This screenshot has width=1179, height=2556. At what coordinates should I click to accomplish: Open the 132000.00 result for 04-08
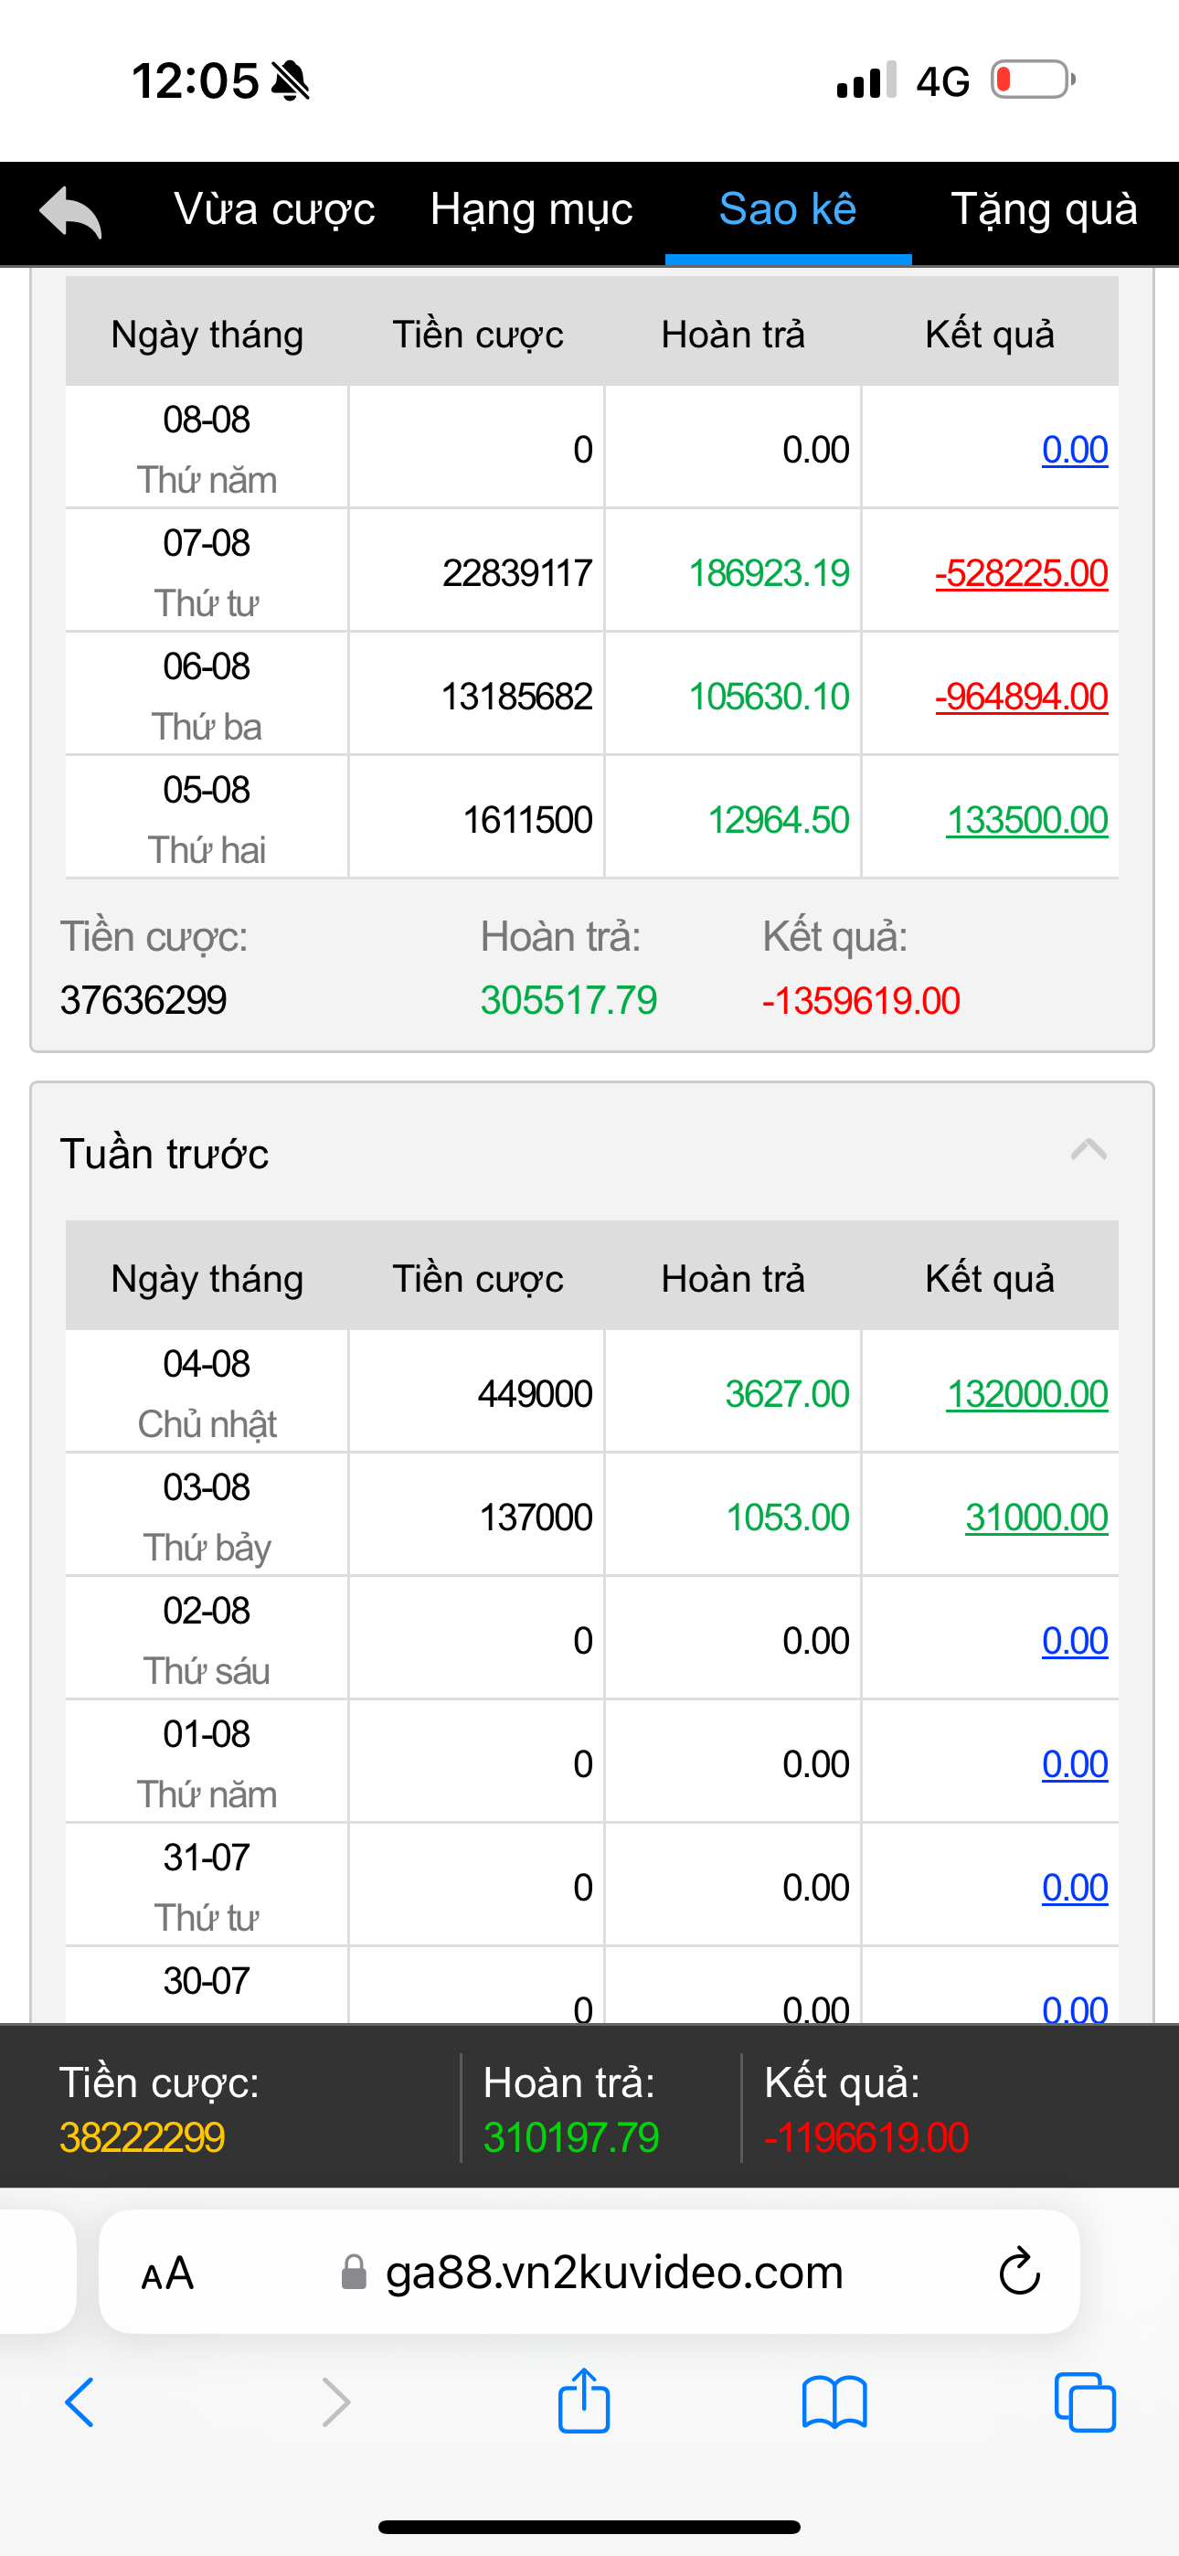1026,1394
